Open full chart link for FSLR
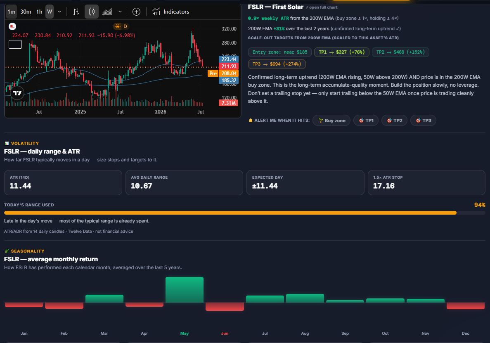The image size is (490, 343). (x=322, y=7)
